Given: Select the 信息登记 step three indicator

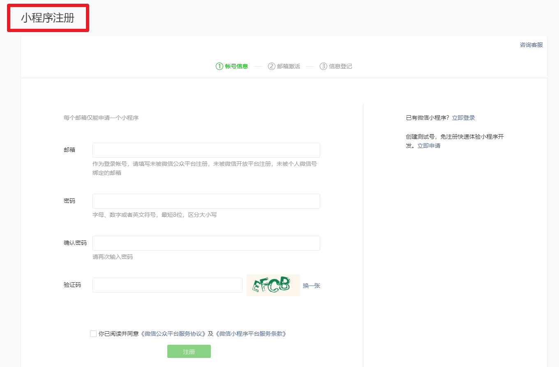Looking at the screenshot, I should click(336, 66).
